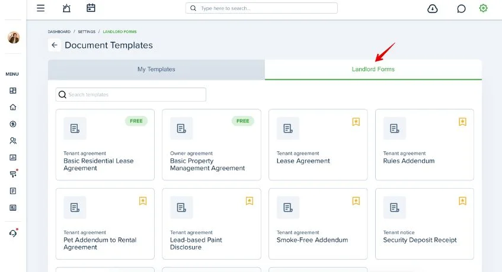Open the Smoke-Free Addendum card
The image size is (502, 272).
pos(318,224)
